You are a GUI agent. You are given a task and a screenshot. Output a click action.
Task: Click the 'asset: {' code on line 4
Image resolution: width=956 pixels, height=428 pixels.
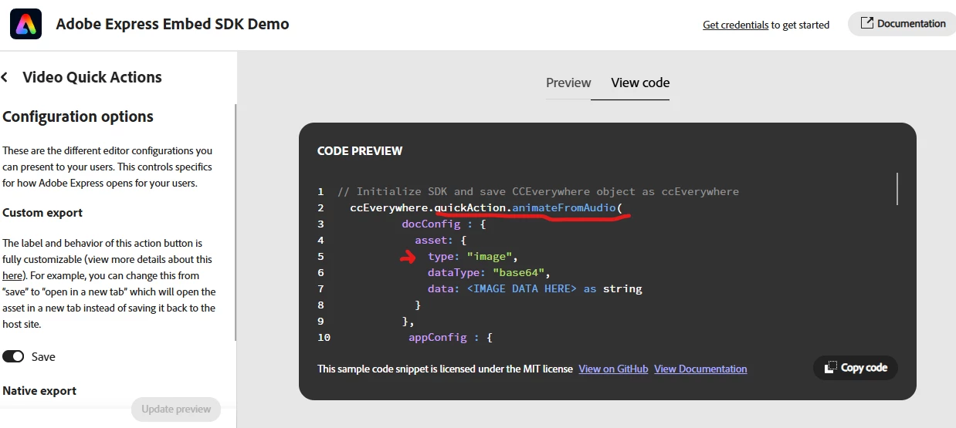[440, 240]
